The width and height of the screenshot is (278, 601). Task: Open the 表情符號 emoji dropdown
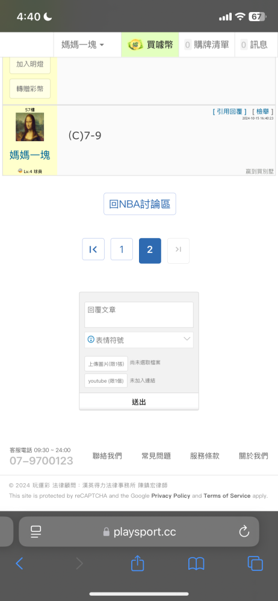(139, 340)
